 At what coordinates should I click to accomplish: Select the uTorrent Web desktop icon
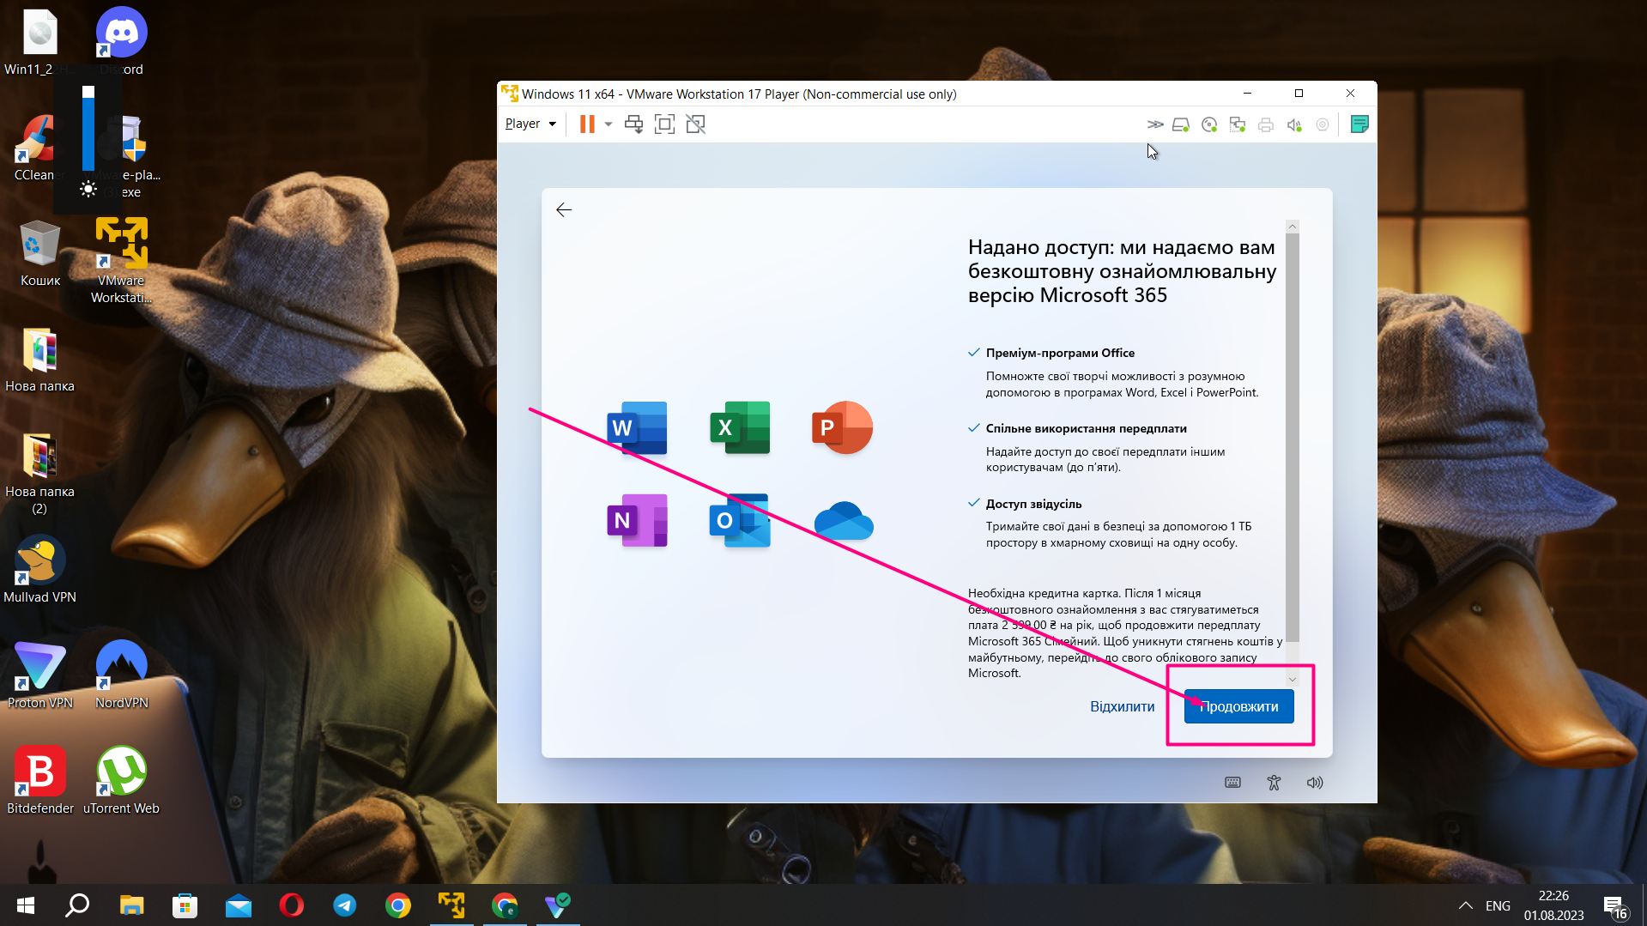tap(121, 780)
